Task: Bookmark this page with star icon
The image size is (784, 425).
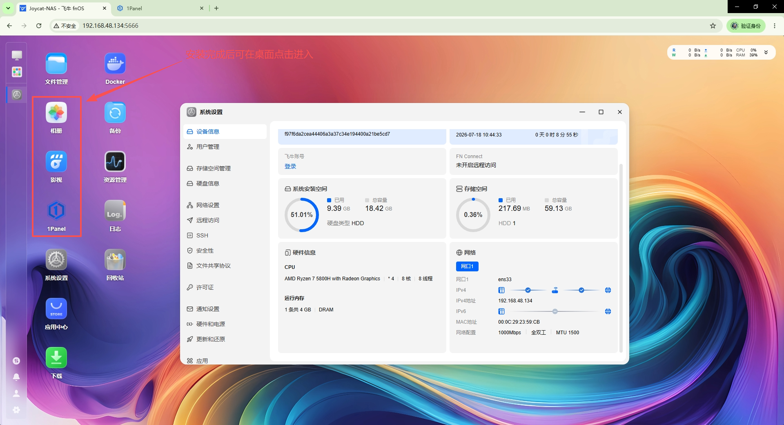Action: click(713, 26)
